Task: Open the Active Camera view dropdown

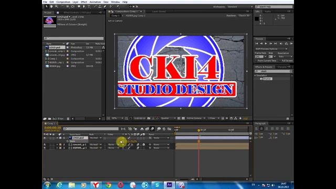Action: click(196, 118)
